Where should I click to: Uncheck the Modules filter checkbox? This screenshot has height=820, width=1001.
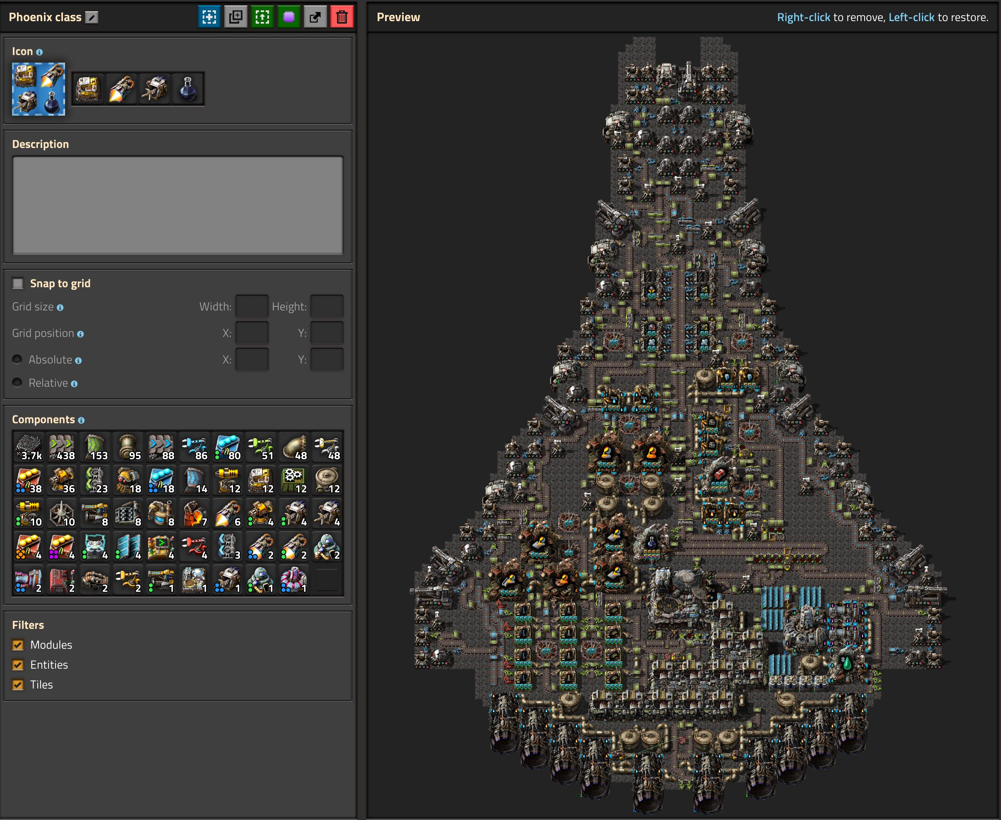(x=18, y=645)
